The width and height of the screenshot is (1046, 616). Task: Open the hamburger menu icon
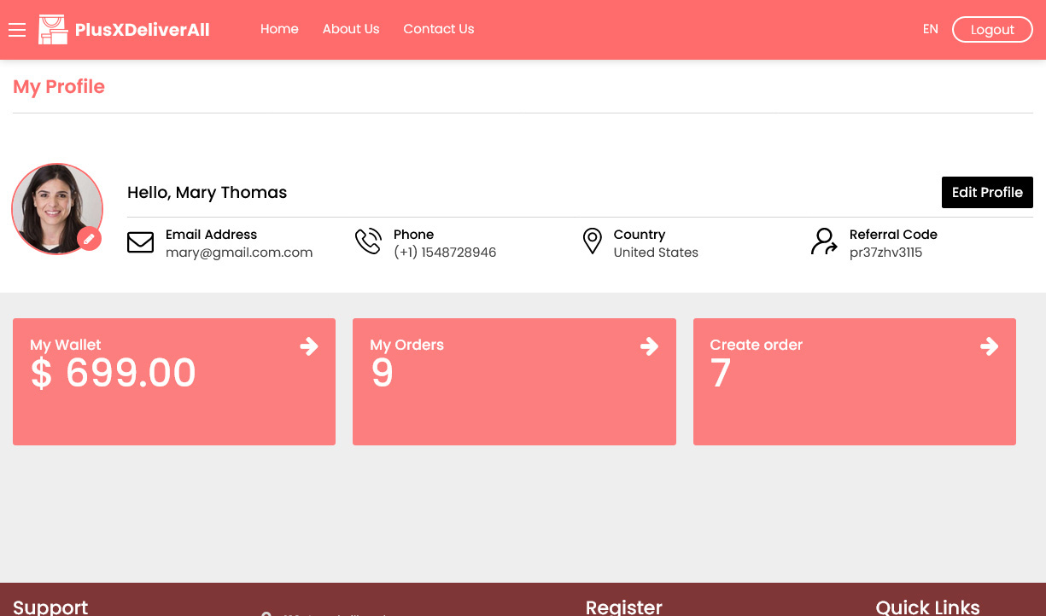(x=17, y=30)
